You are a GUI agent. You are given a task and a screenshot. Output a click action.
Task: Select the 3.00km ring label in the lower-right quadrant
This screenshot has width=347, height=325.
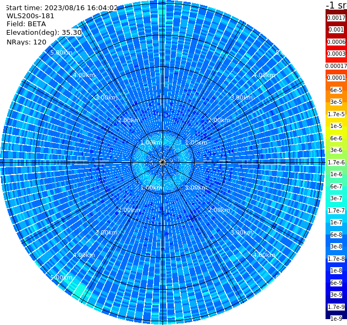coord(241,232)
